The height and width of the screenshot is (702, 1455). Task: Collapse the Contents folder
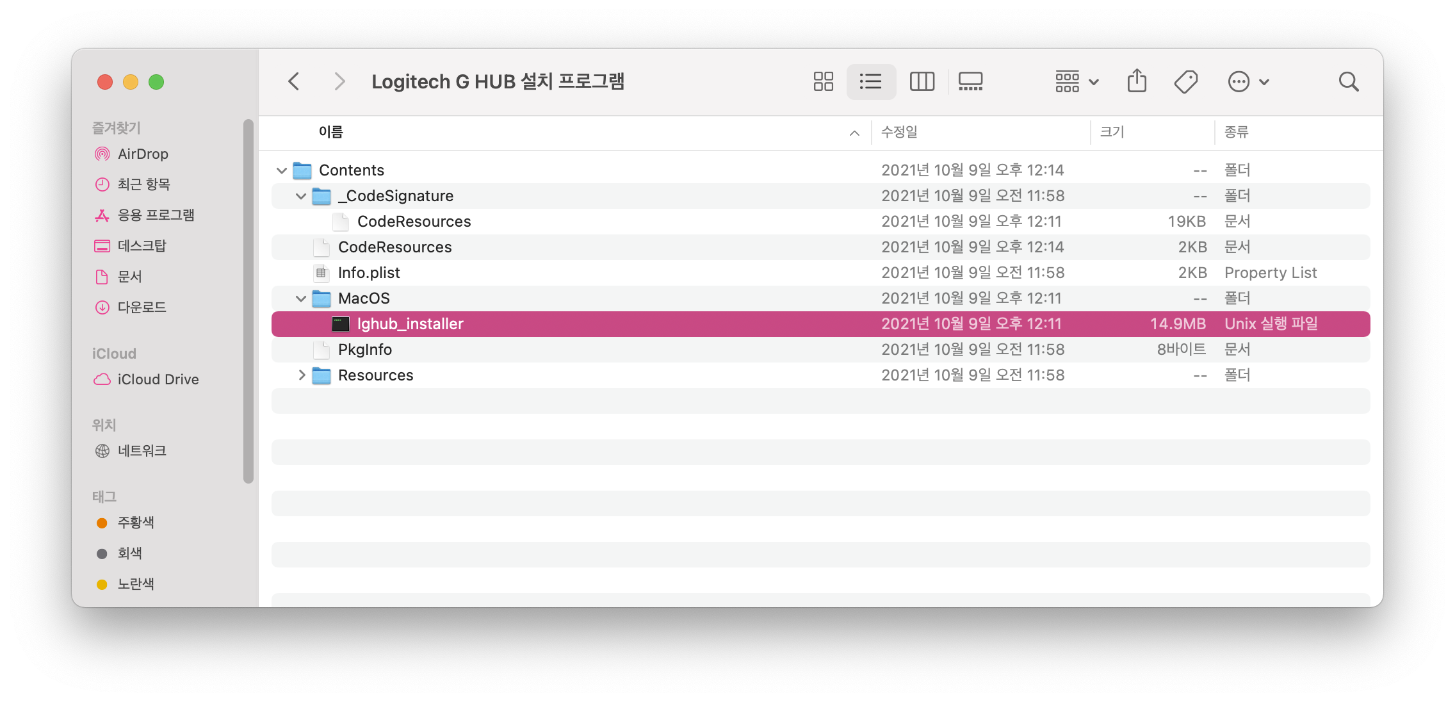[281, 170]
